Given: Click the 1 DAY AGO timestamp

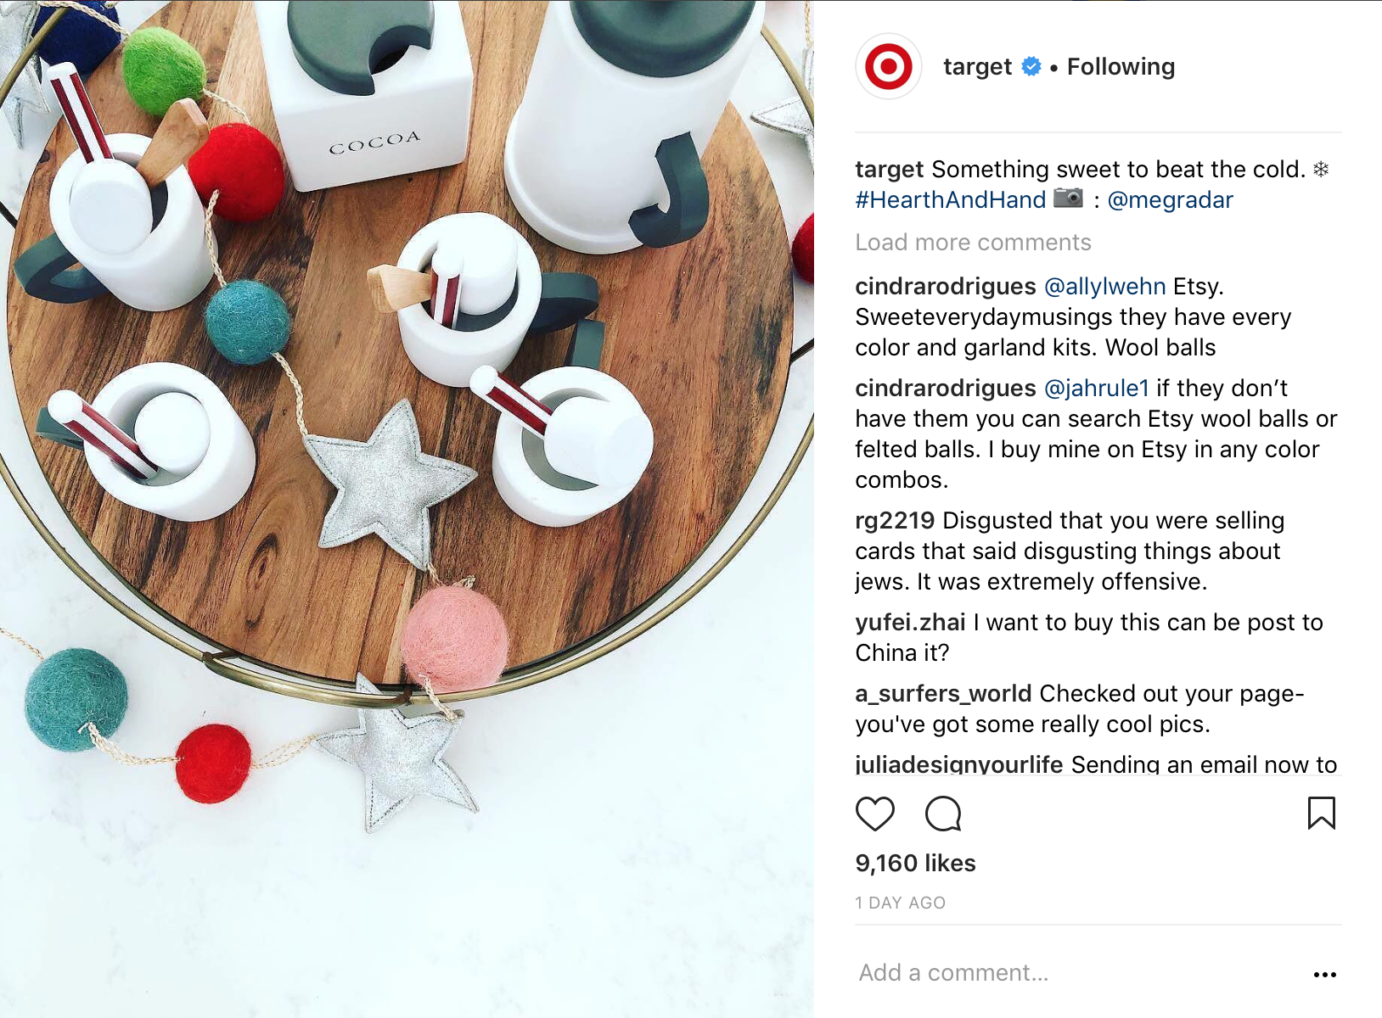Looking at the screenshot, I should [x=900, y=903].
